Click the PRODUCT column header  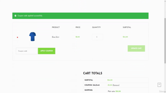point(56,27)
